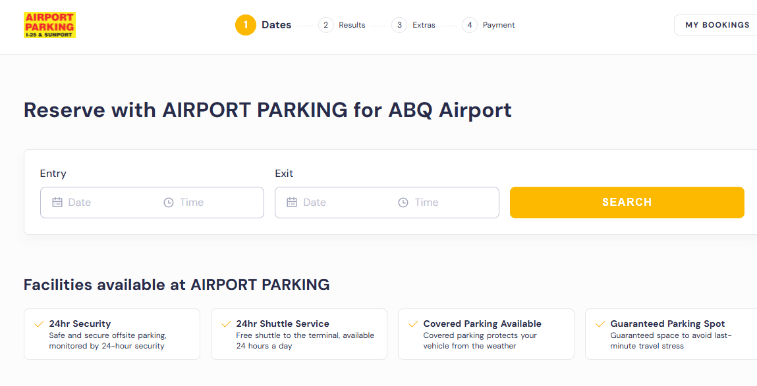Go to the Dates step label
Image resolution: width=757 pixels, height=386 pixels.
point(277,25)
